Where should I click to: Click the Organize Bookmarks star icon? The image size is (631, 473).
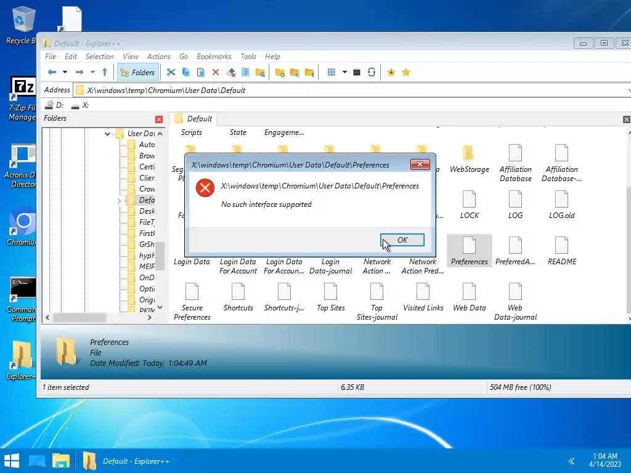pyautogui.click(x=406, y=73)
